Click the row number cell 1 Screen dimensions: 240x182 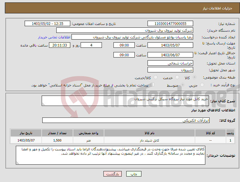(230, 140)
